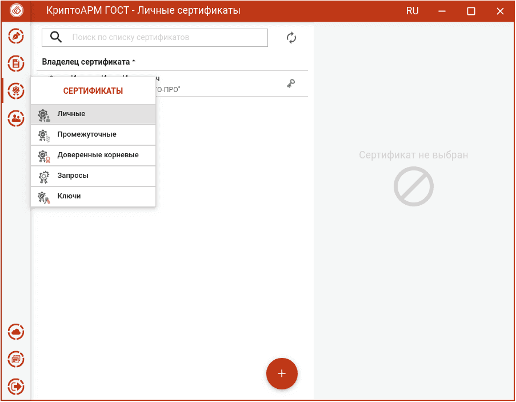Click the CryptoARM logo icon in the title bar

click(x=16, y=10)
